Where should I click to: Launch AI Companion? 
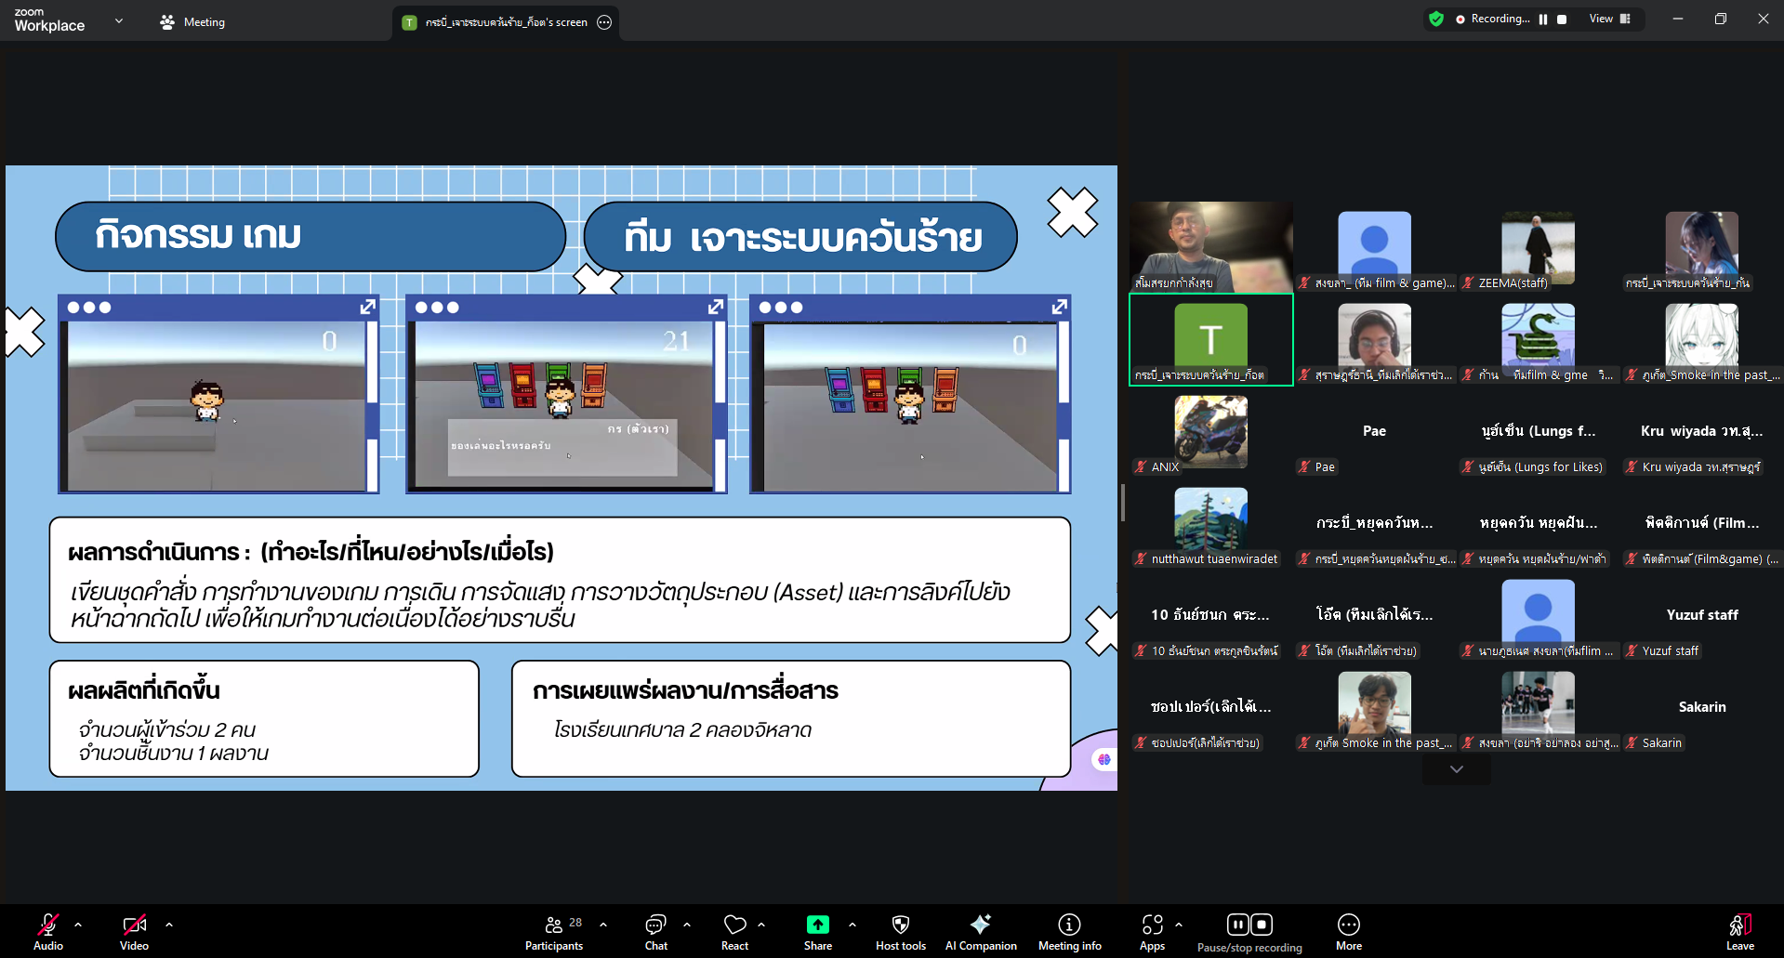[x=980, y=931]
